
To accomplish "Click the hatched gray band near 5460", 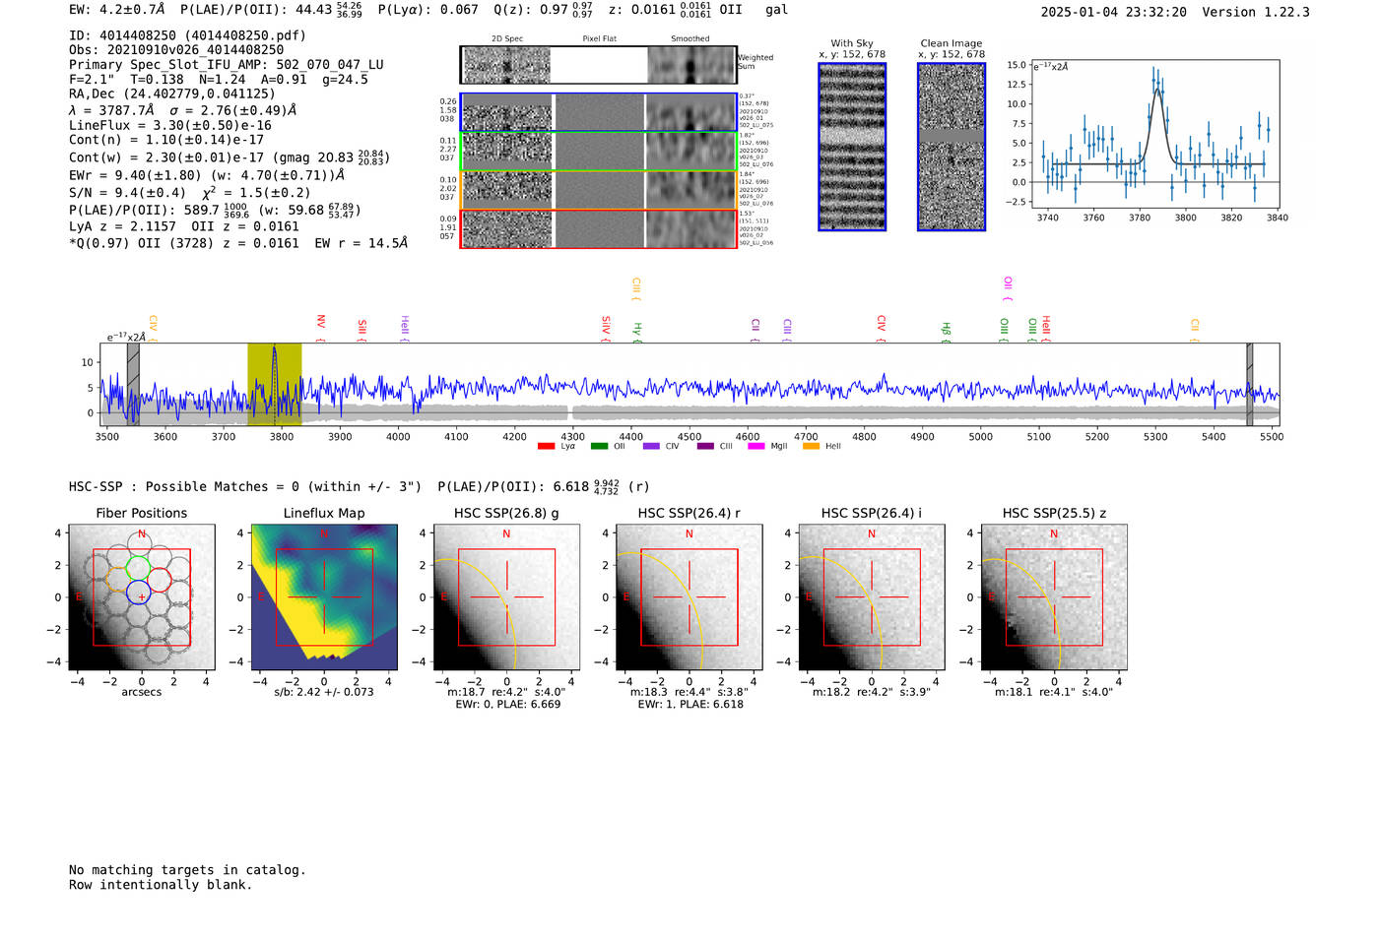I will click(1249, 385).
